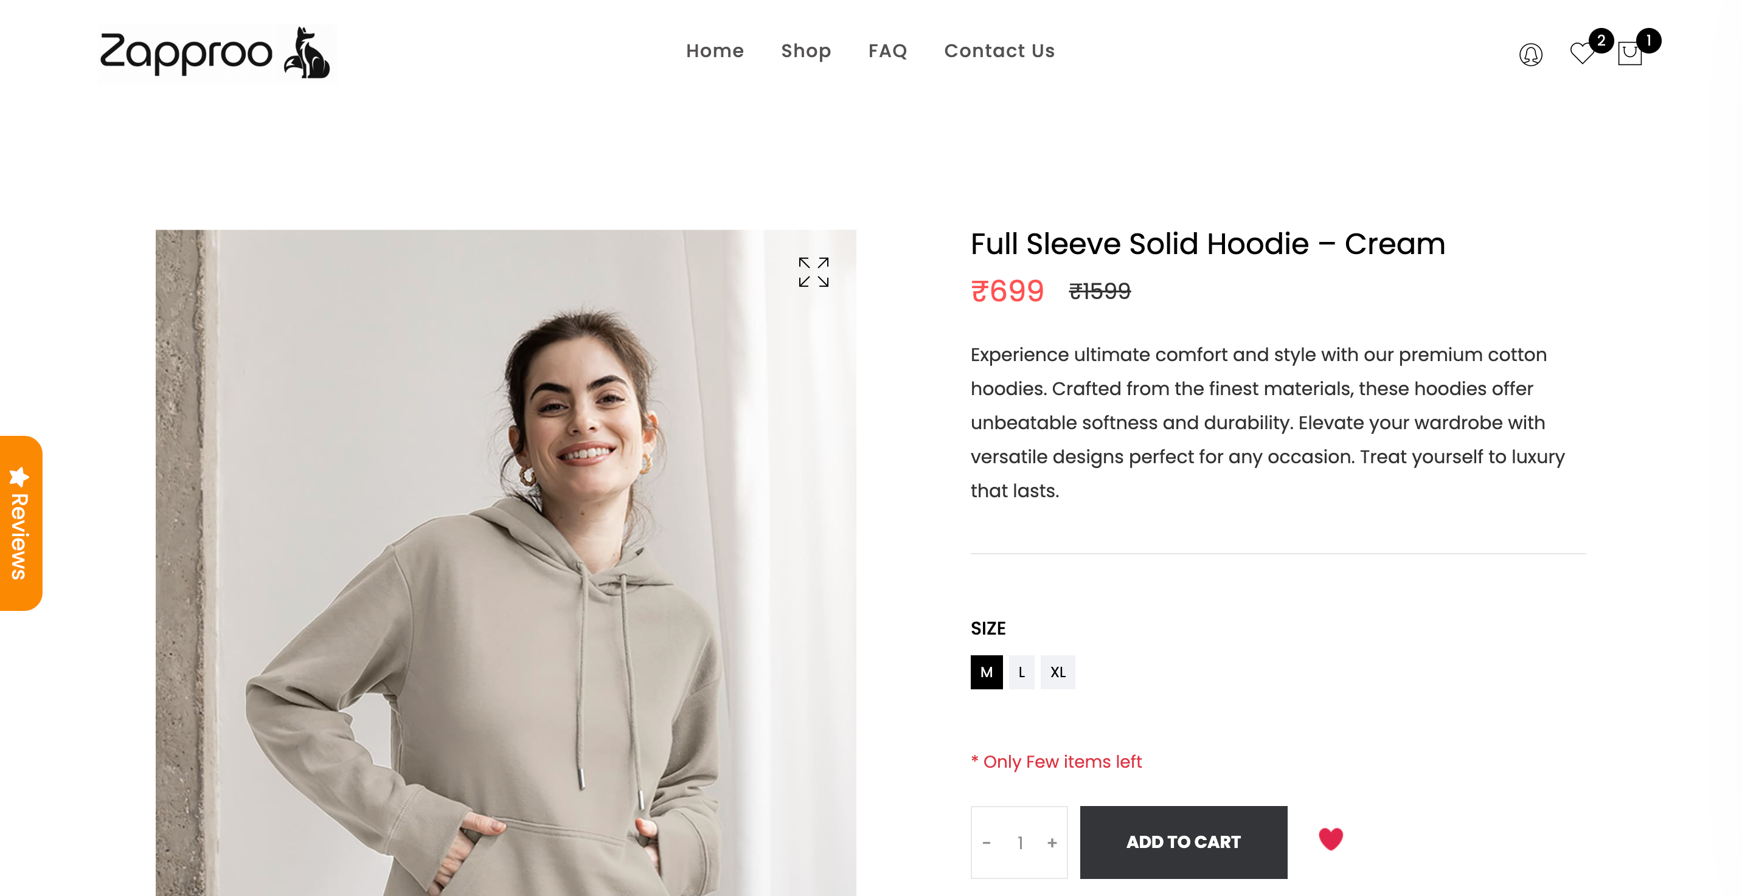Open the wishlist heart in header
Viewport: 1742px width, 896px height.
pyautogui.click(x=1582, y=53)
